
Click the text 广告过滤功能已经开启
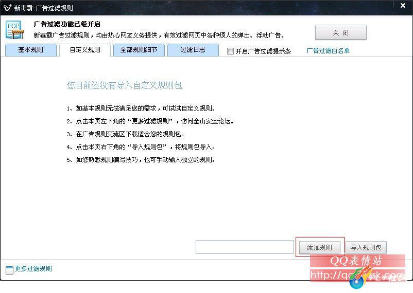pos(67,24)
